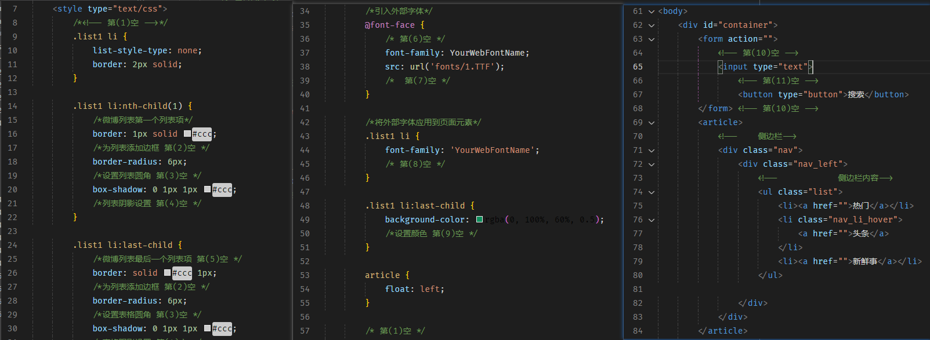Open the rgba background-color swatch on line 49
Screen dimensions: 930x340
tap(479, 220)
